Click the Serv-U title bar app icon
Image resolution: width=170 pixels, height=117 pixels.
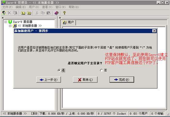coord(3,2)
